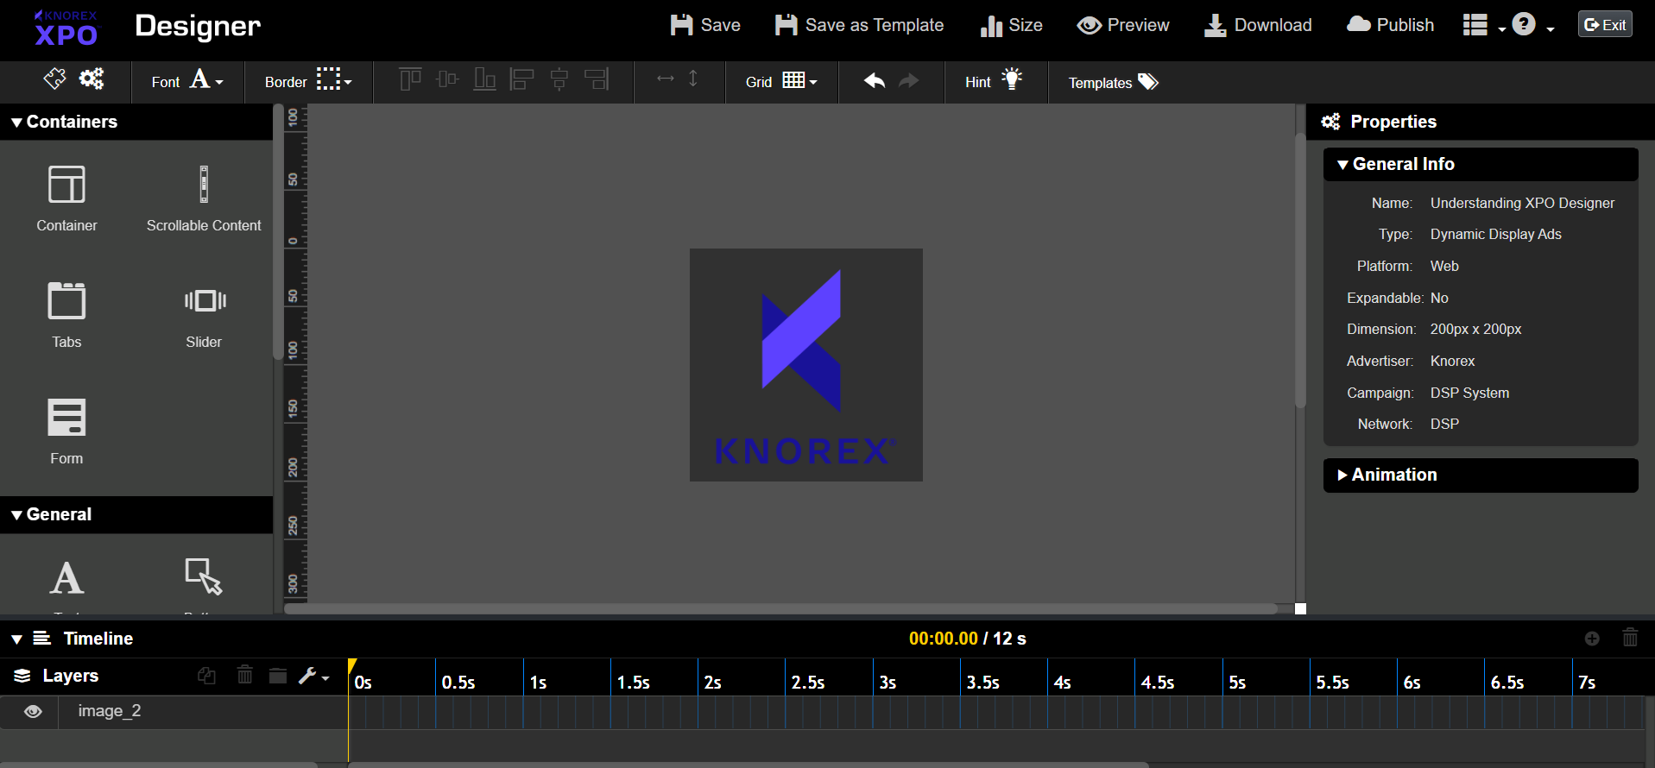
Task: Click the 2s marker on the timeline
Action: pyautogui.click(x=713, y=683)
